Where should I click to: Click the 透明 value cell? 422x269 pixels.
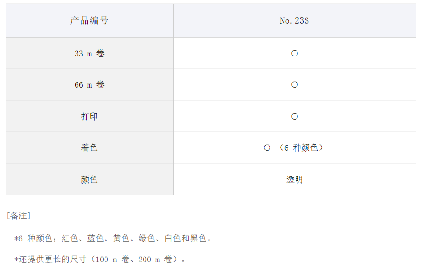[x=295, y=179]
